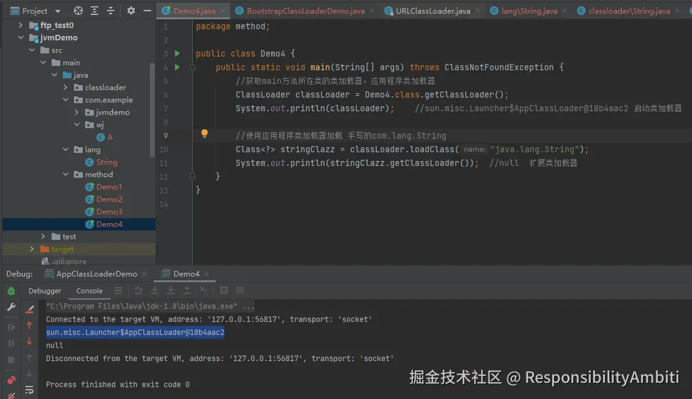The image size is (692, 399).
Task: Select Demo3 in the project tree
Action: [x=104, y=211]
